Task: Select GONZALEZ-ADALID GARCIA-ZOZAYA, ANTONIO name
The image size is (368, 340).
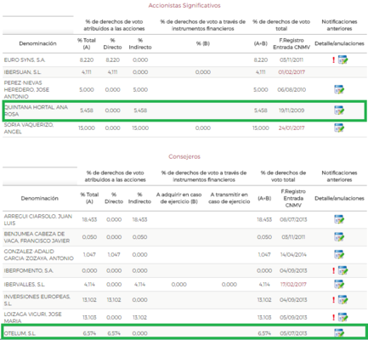Action: point(38,255)
